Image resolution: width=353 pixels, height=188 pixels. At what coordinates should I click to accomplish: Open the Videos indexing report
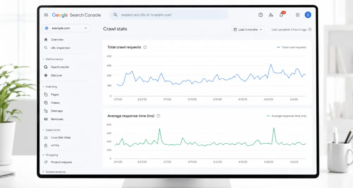point(55,103)
